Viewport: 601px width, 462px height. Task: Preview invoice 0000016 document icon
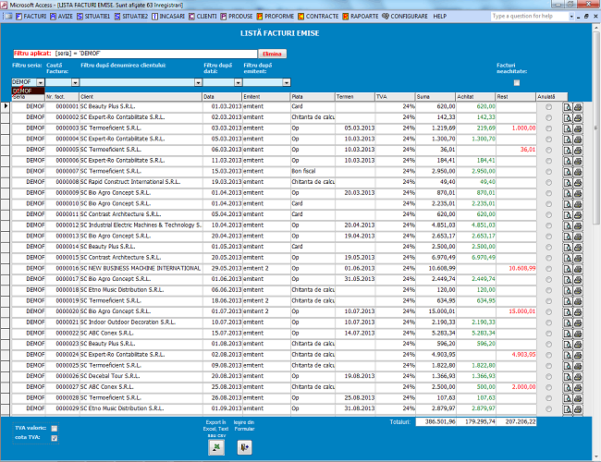568,269
